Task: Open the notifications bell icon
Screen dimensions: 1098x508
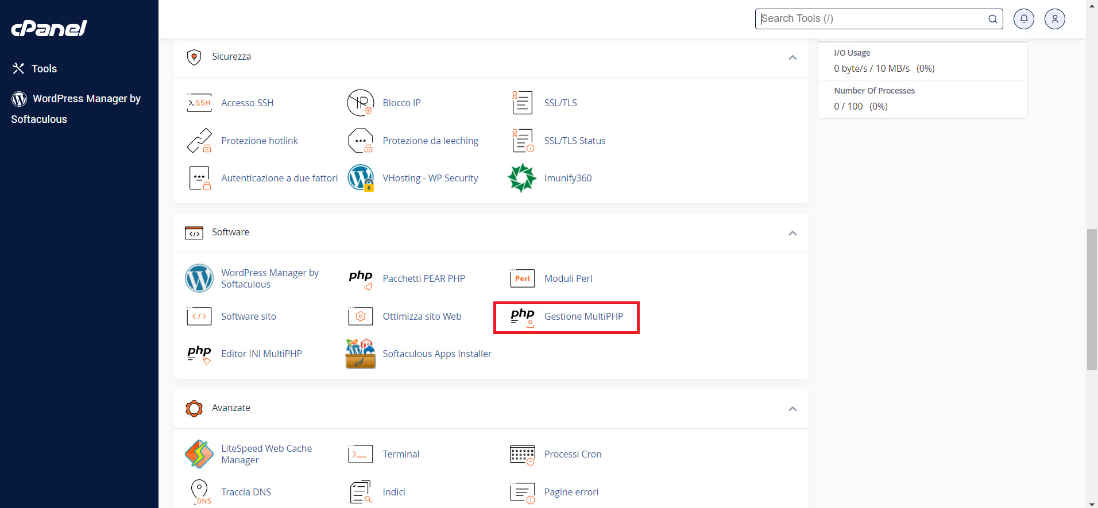Action: tap(1024, 19)
